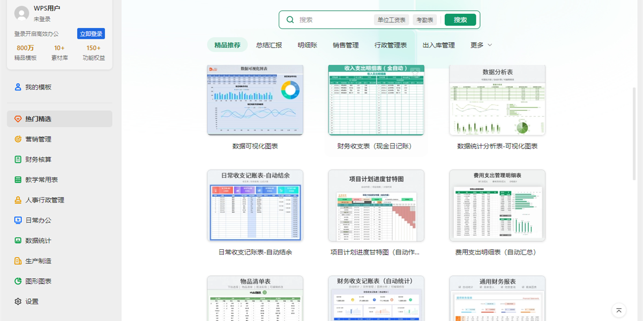The image size is (643, 321).
Task: Click the 财务核算 sidebar icon
Action: coord(18,159)
